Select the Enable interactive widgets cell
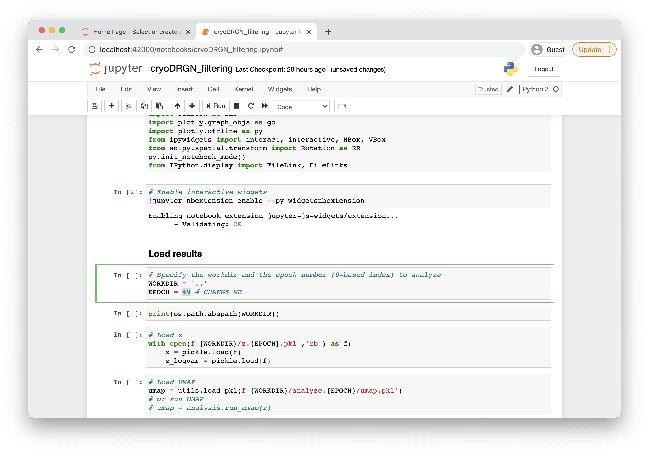The image size is (649, 455). pos(348,196)
